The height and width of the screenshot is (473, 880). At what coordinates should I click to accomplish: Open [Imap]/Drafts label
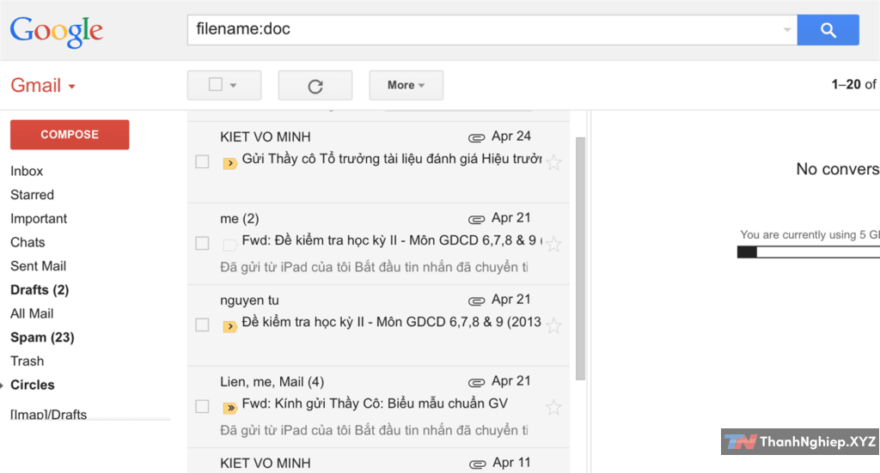pyautogui.click(x=48, y=414)
